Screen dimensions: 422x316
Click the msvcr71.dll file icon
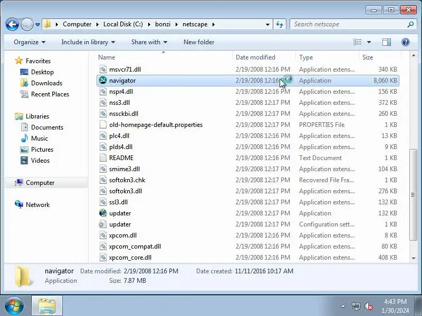tap(103, 70)
